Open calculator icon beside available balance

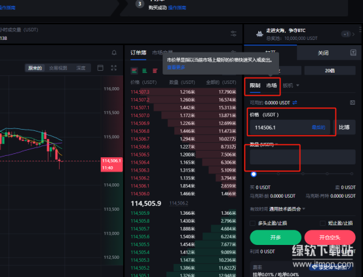click(353, 103)
